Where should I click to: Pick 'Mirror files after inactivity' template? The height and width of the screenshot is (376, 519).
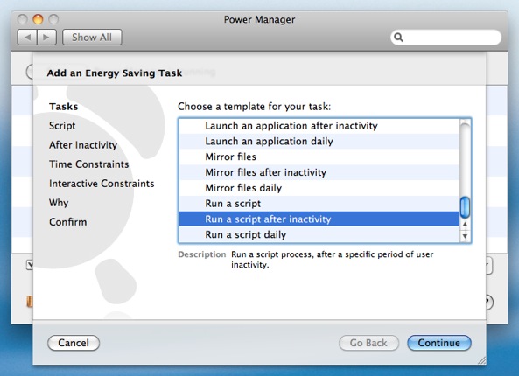(319, 172)
